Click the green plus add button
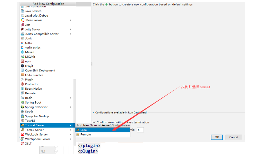259x158 pixels. [x=107, y=4]
